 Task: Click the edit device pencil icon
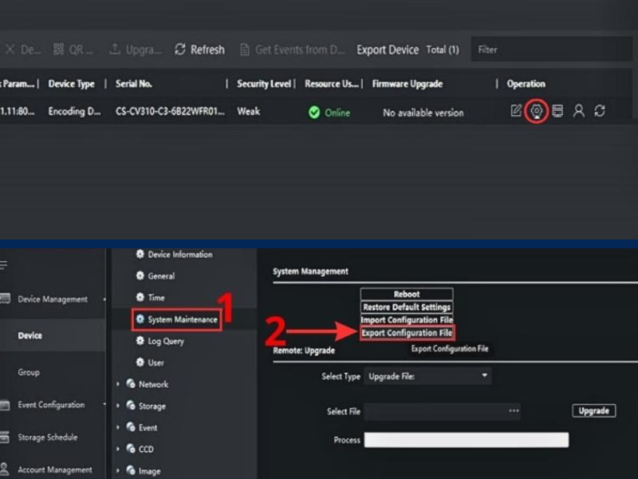(516, 111)
